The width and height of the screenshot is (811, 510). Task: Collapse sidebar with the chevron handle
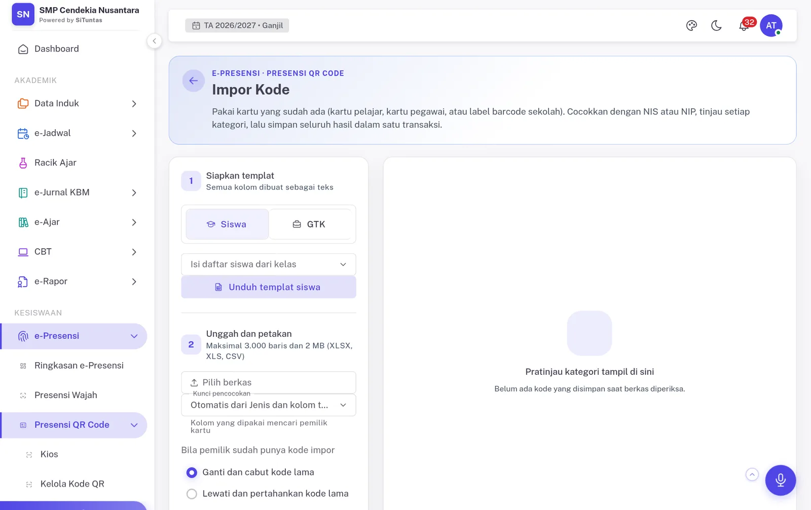click(155, 41)
